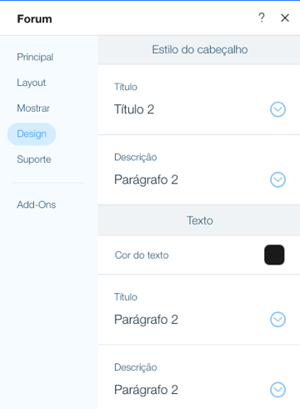300x409 pixels.
Task: Open the Layout tab
Action: point(31,83)
